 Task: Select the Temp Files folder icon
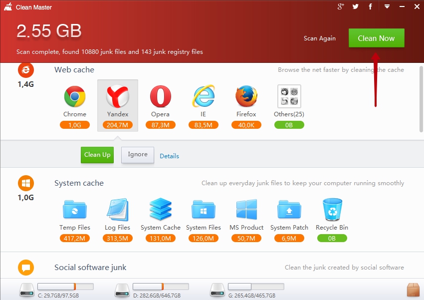pos(75,210)
